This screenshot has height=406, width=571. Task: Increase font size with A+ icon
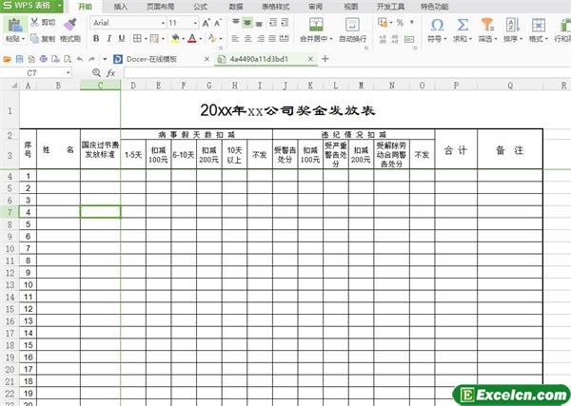coord(207,23)
